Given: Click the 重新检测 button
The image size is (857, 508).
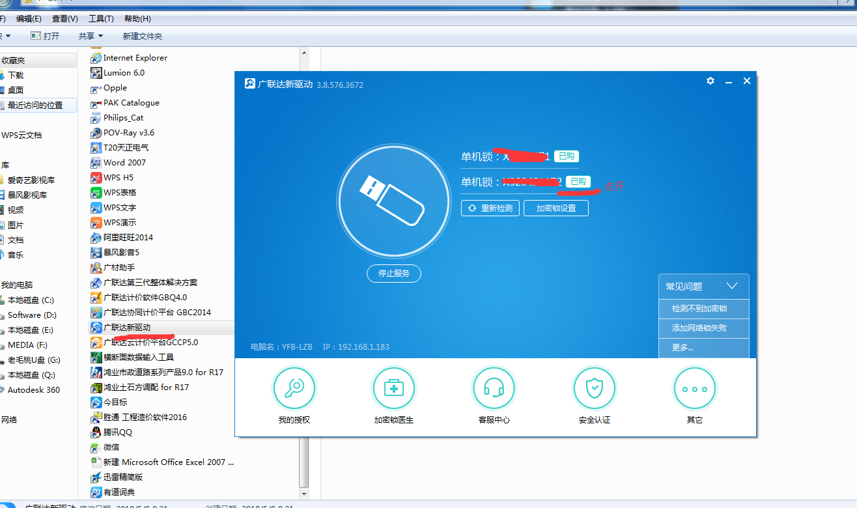Looking at the screenshot, I should coord(490,208).
